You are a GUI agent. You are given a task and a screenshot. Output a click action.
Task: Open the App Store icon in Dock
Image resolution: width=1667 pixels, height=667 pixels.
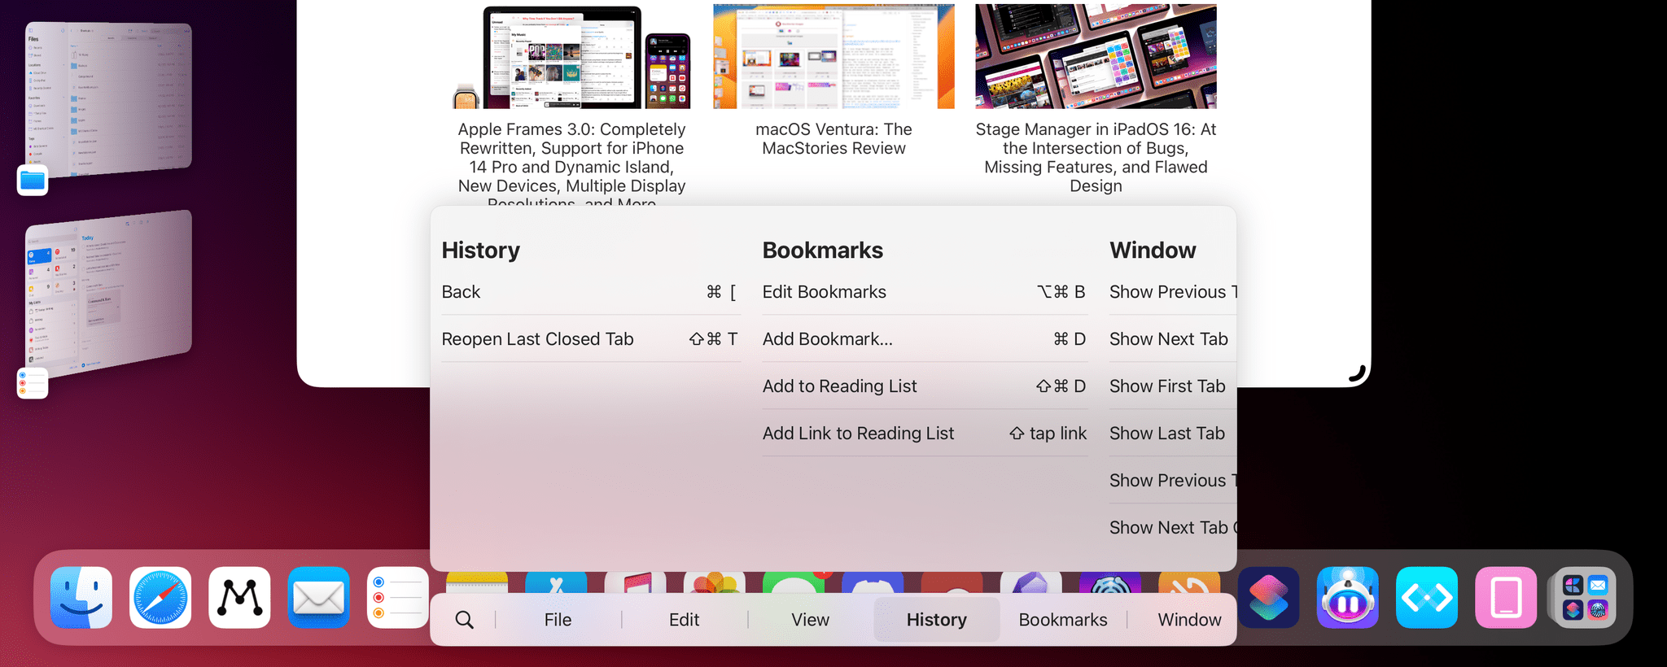(x=556, y=582)
